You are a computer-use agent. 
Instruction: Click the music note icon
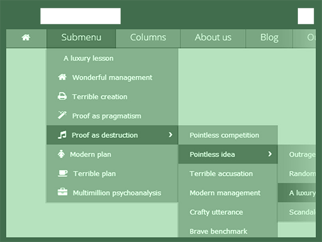[x=62, y=135]
